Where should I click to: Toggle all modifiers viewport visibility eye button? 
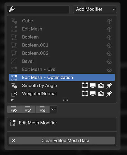click(14, 109)
